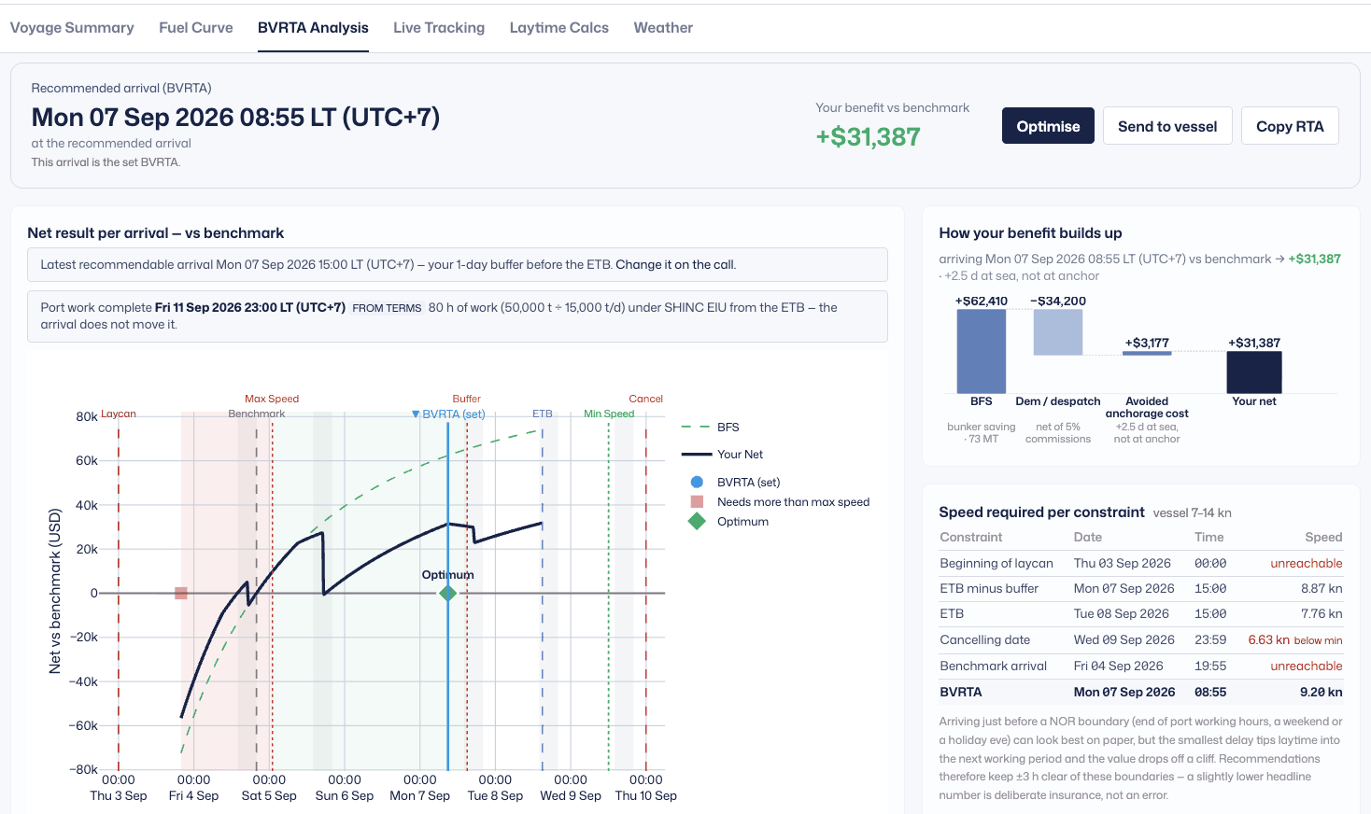Click the red Buffer line label

pyautogui.click(x=467, y=399)
